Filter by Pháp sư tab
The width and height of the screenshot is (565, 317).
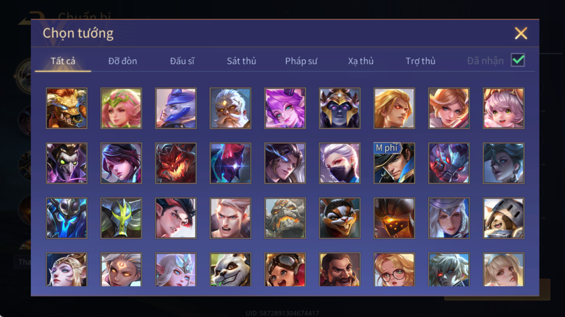pos(301,61)
